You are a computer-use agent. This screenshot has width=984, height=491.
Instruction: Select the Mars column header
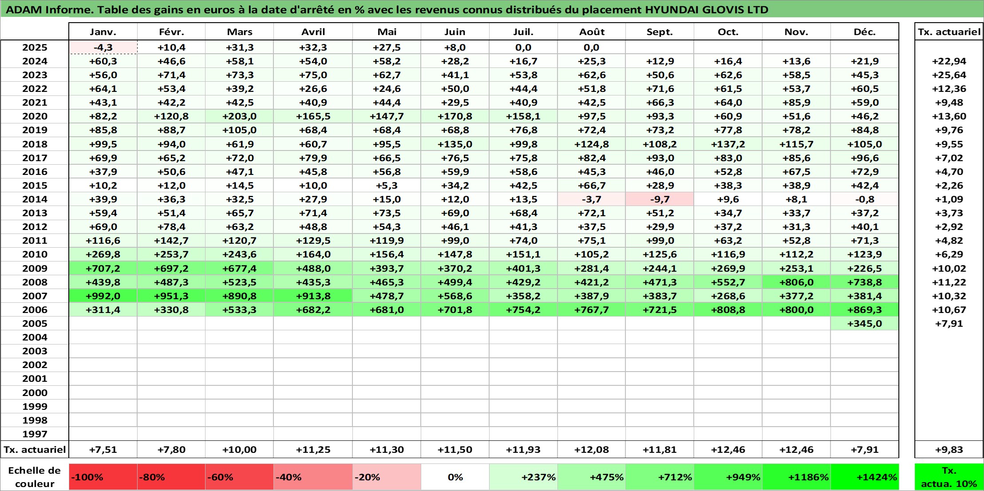[240, 32]
